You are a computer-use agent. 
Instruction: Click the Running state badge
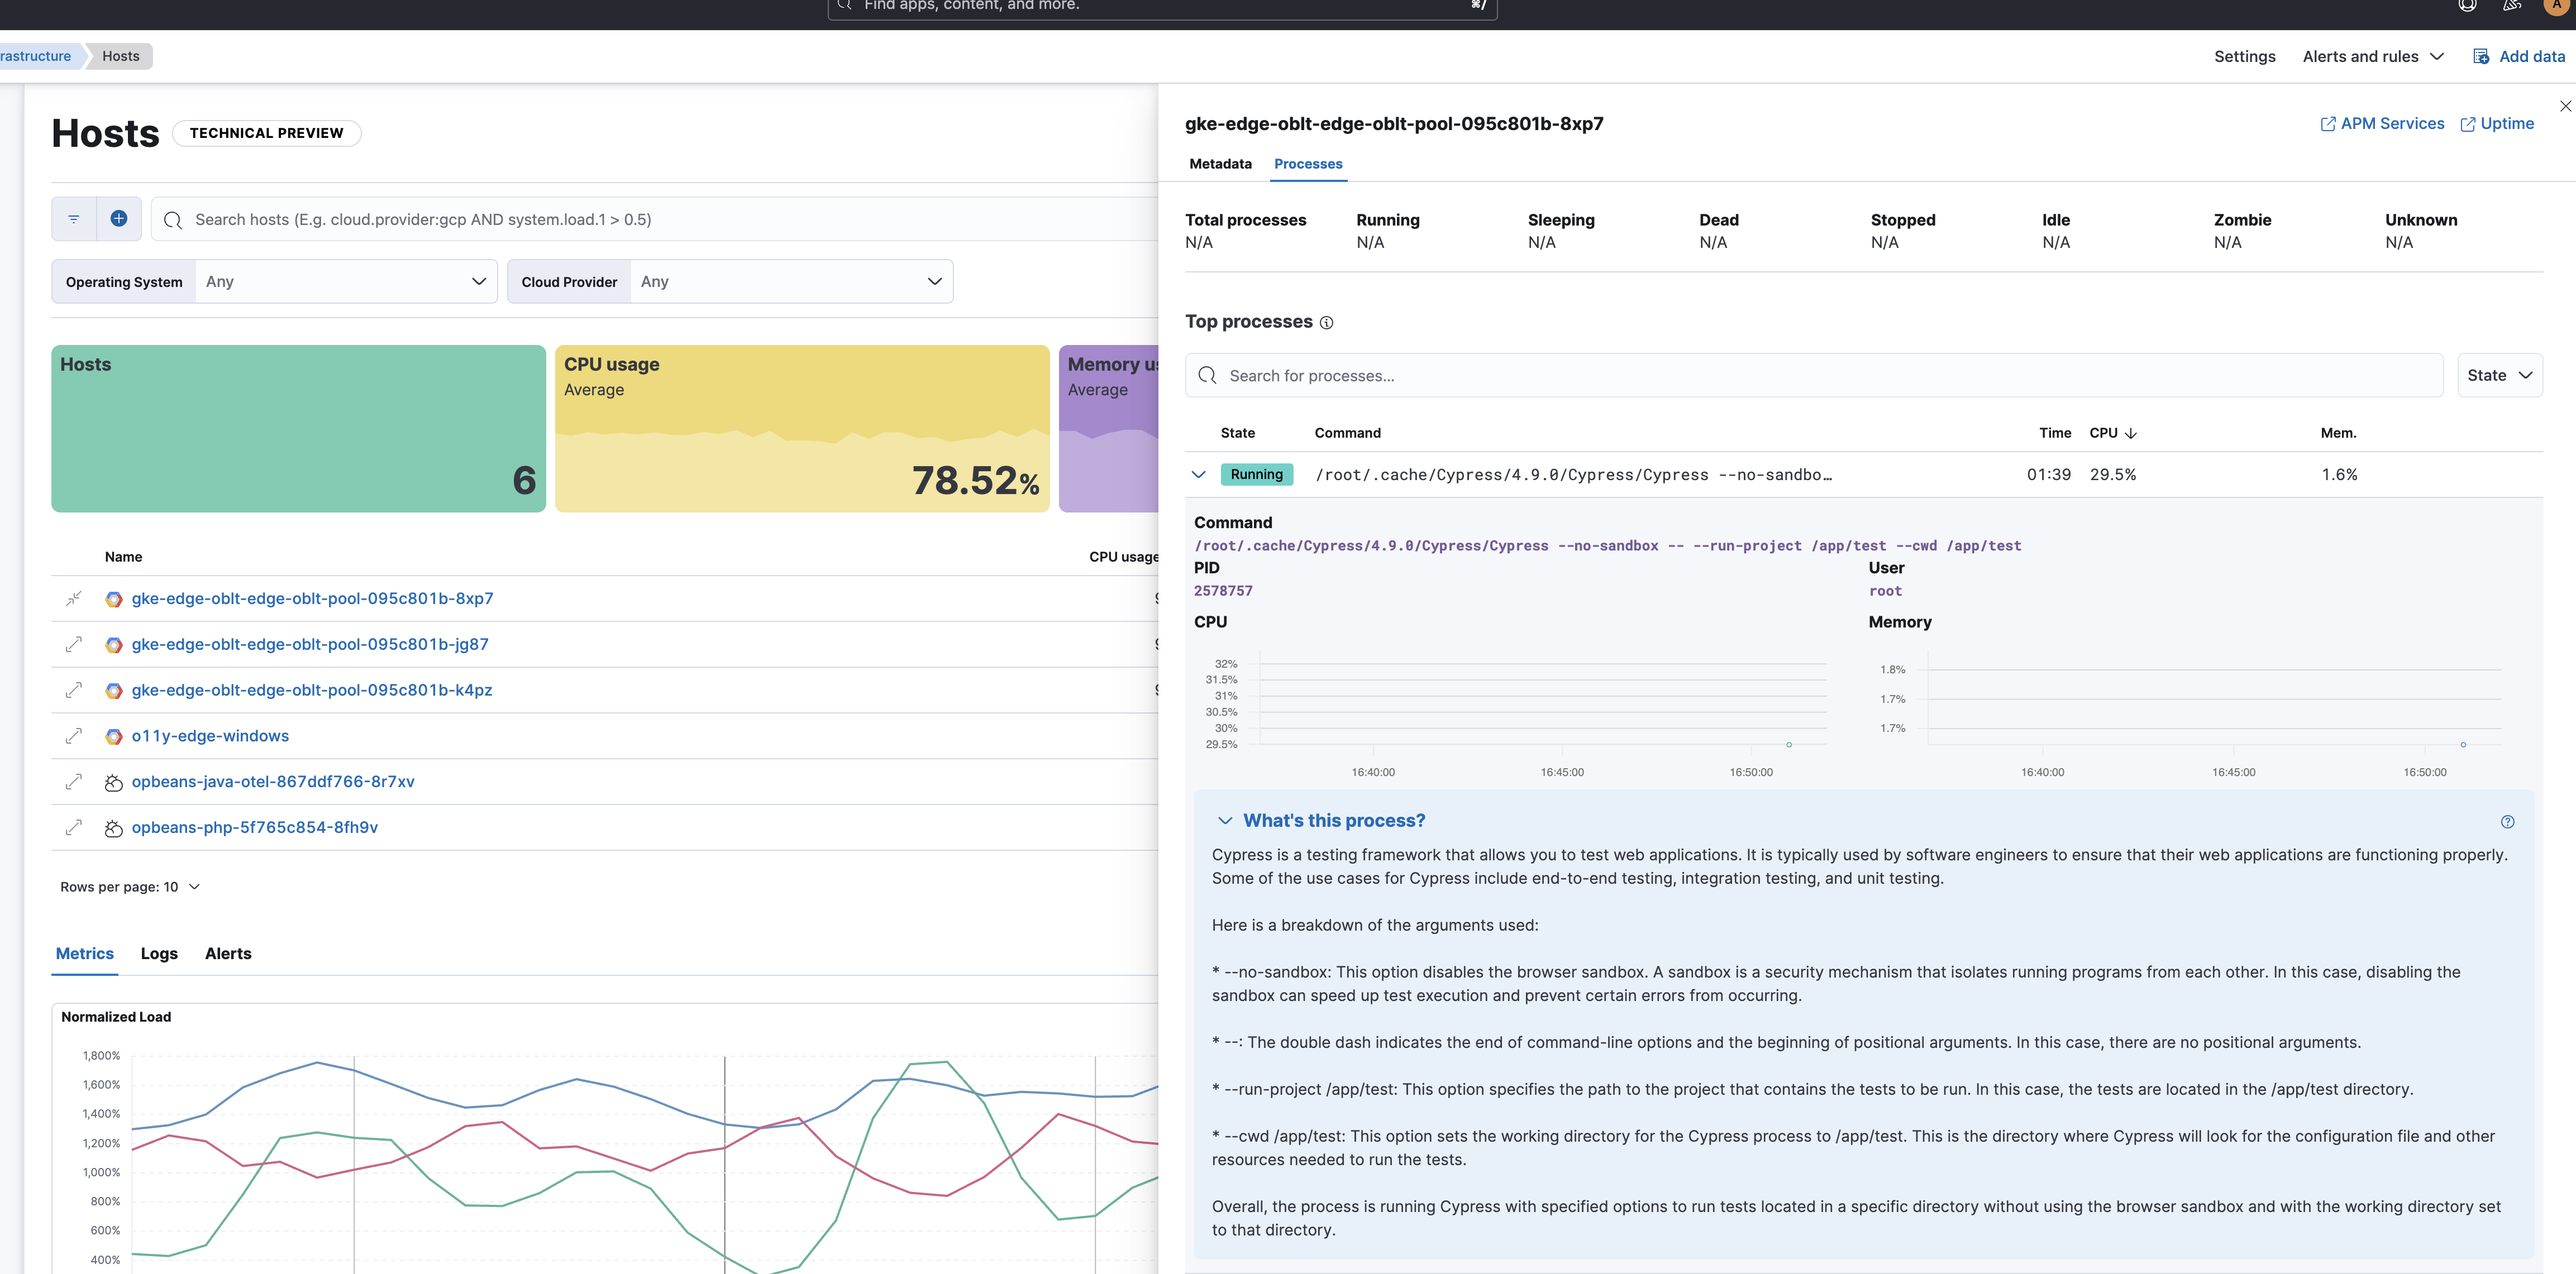(1257, 475)
